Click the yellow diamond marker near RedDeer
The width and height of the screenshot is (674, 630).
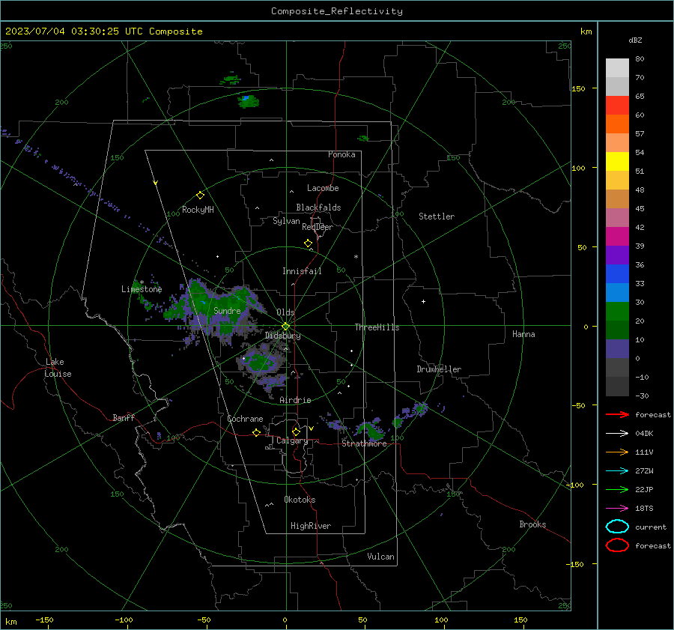coord(309,243)
